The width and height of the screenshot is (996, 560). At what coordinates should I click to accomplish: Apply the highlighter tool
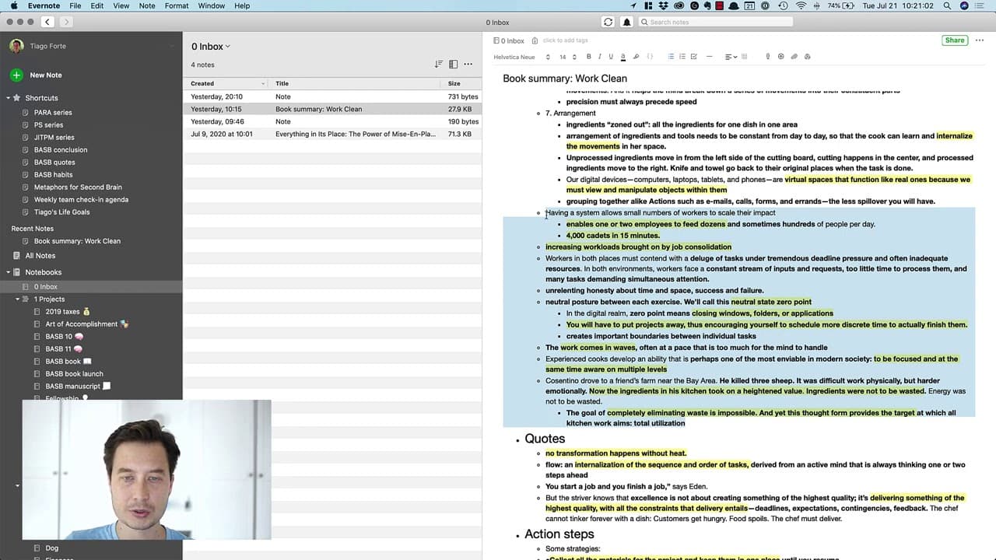636,57
